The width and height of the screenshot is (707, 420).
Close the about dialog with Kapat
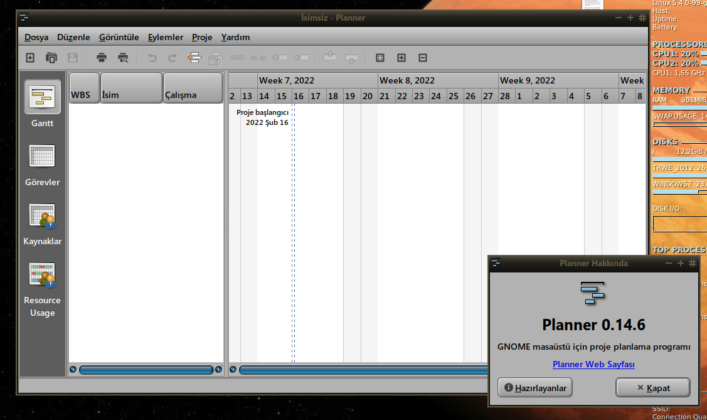tap(653, 387)
